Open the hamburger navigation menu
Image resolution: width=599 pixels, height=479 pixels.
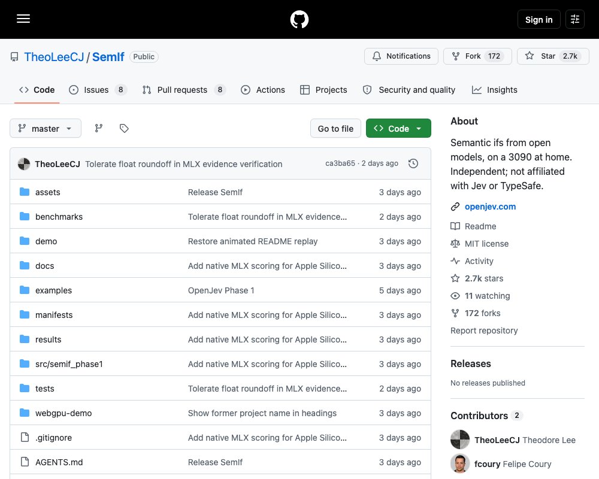pos(23,19)
